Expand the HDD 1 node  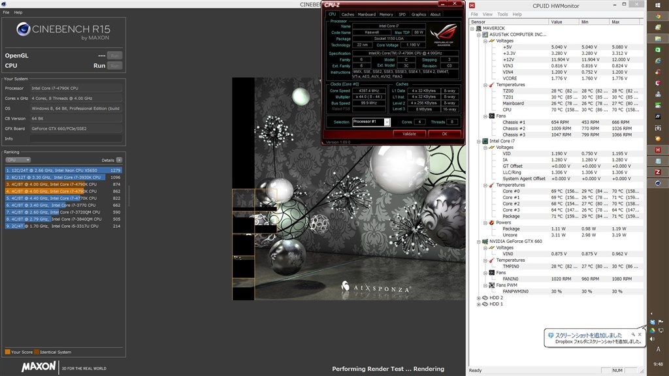tap(479, 304)
